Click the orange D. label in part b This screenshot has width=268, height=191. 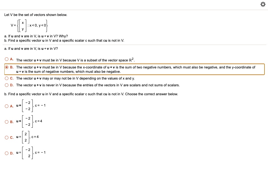pos(11,153)
